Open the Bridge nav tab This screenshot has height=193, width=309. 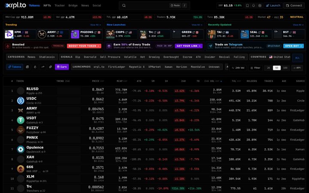(73, 6)
